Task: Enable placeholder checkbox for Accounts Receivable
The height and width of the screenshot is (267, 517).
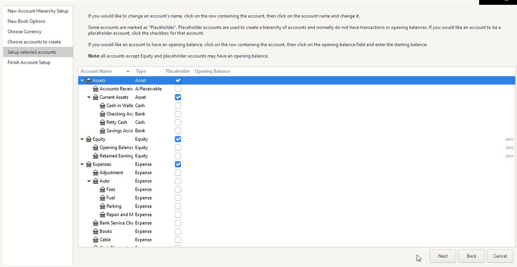Action: point(178,89)
